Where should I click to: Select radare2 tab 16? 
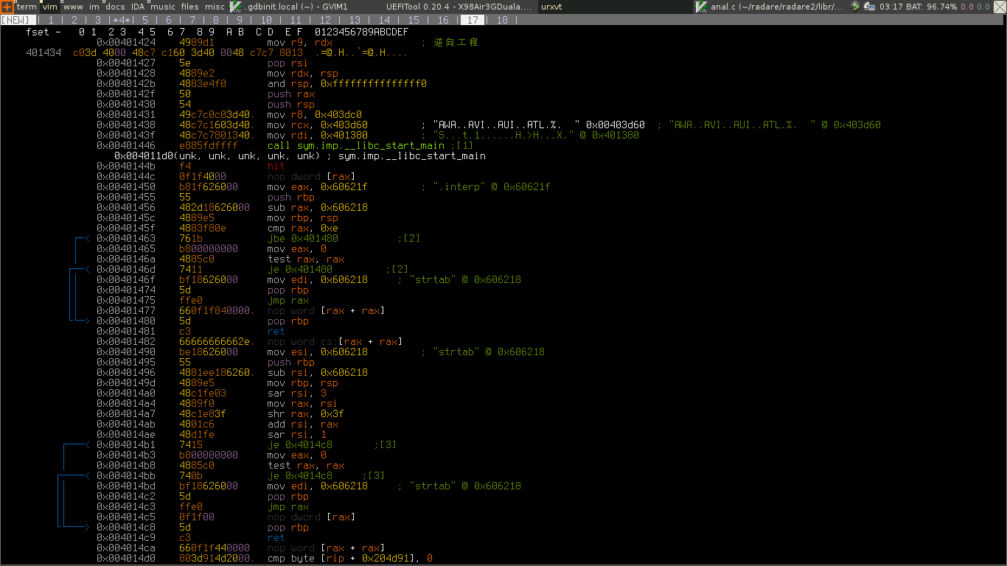tap(443, 20)
